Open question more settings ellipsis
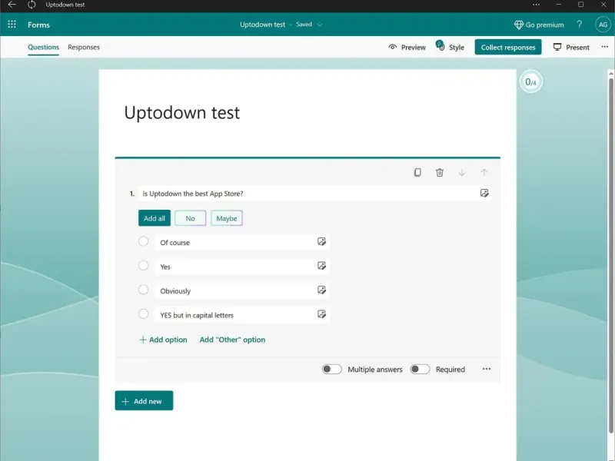The width and height of the screenshot is (615, 461). click(487, 369)
